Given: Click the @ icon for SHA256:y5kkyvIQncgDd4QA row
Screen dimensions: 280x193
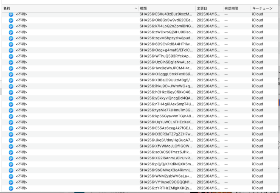Looking at the screenshot, I should coord(11,98).
